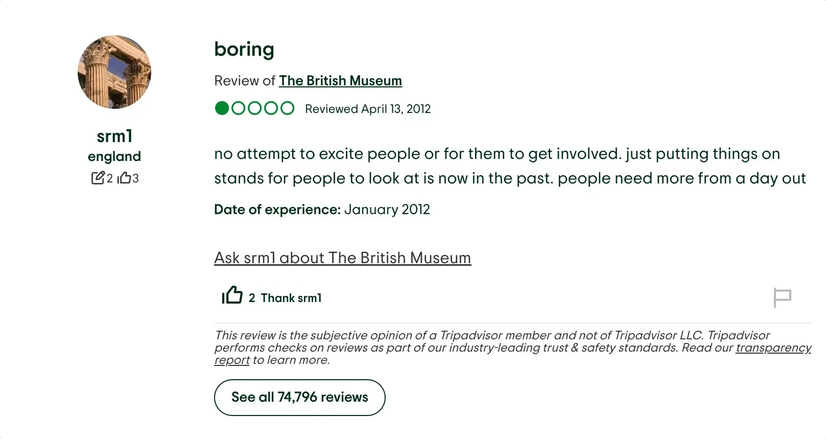The image size is (826, 439).
Task: Click the helpful votes thumbs-up icon under the username
Action: click(x=124, y=178)
